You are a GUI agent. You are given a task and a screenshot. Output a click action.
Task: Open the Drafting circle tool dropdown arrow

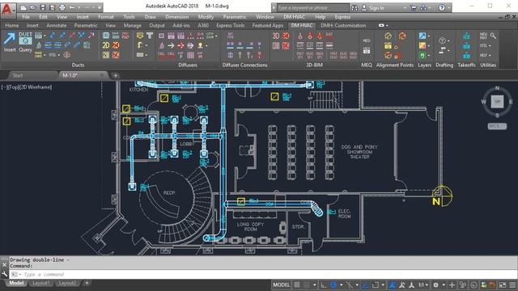click(448, 41)
